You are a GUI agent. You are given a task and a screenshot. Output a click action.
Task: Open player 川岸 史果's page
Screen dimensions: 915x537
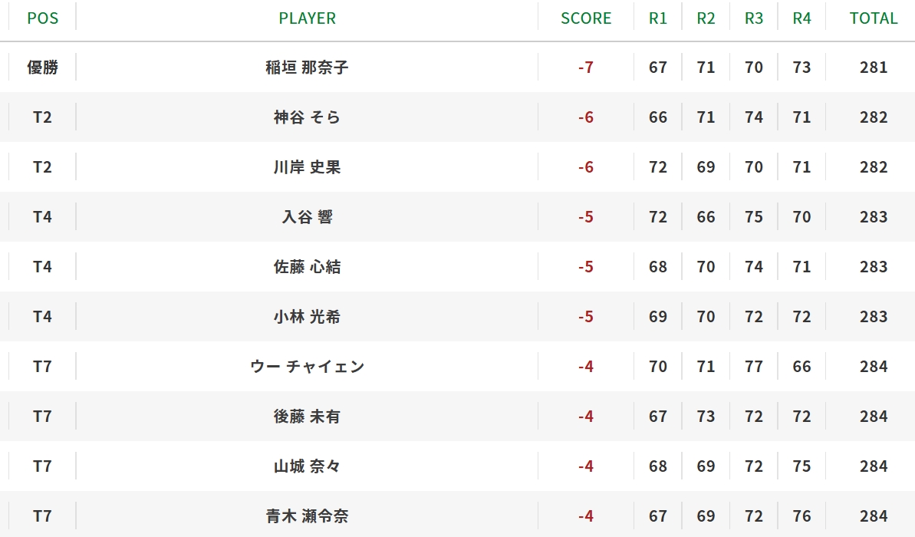point(307,167)
